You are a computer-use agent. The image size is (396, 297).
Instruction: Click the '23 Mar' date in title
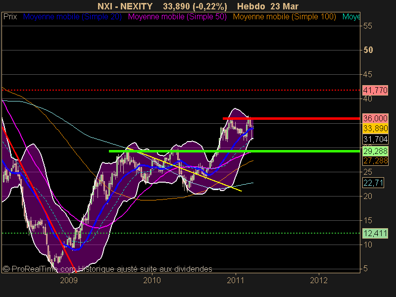pyautogui.click(x=284, y=6)
